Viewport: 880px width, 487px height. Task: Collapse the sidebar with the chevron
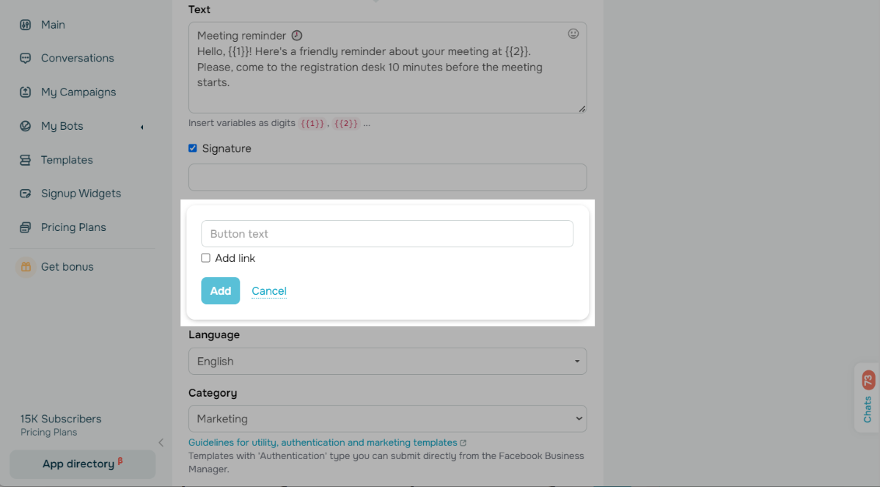click(161, 442)
